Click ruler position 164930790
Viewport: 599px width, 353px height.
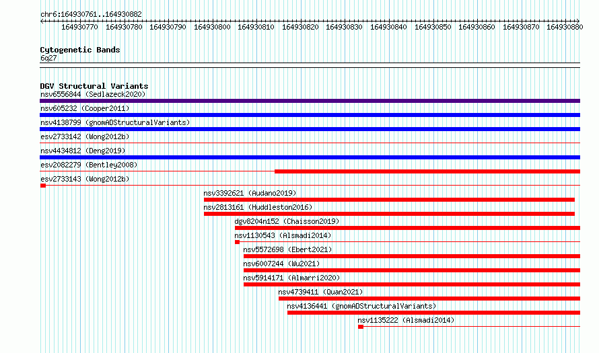[x=168, y=27]
